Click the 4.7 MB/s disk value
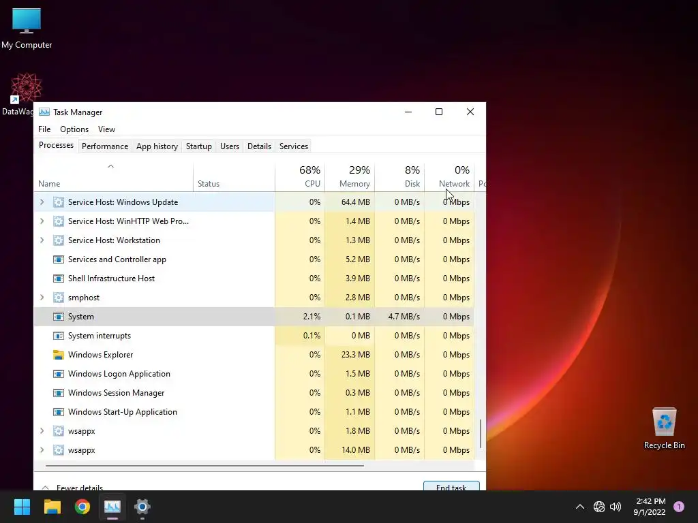 404,317
